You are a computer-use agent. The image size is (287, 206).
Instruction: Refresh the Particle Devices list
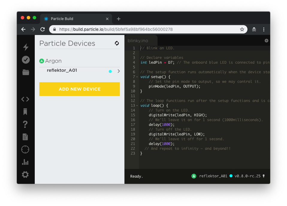(117, 43)
